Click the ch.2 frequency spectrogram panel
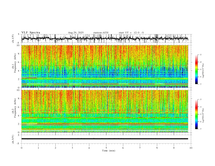The height and width of the screenshot is (166, 215). [x=105, y=111]
